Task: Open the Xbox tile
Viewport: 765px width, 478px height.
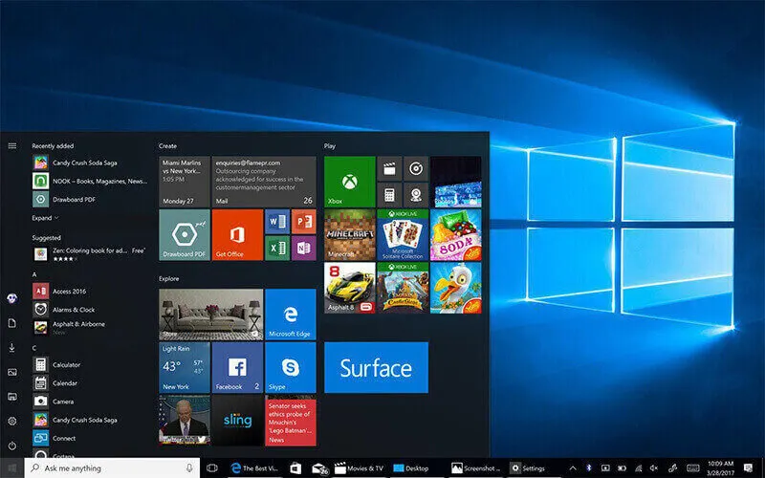Action: pos(349,182)
